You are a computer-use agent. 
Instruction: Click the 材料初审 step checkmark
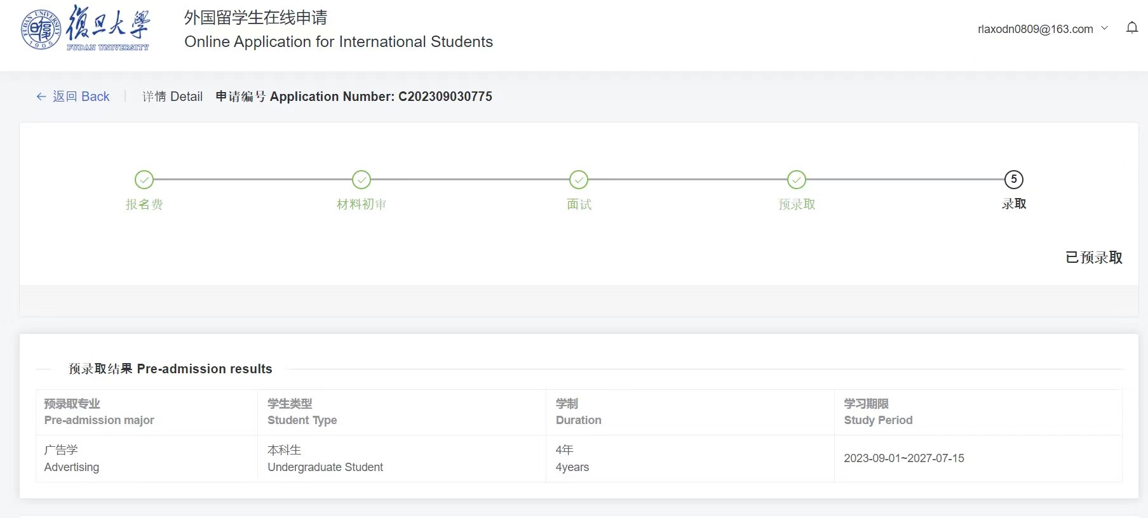(x=361, y=180)
